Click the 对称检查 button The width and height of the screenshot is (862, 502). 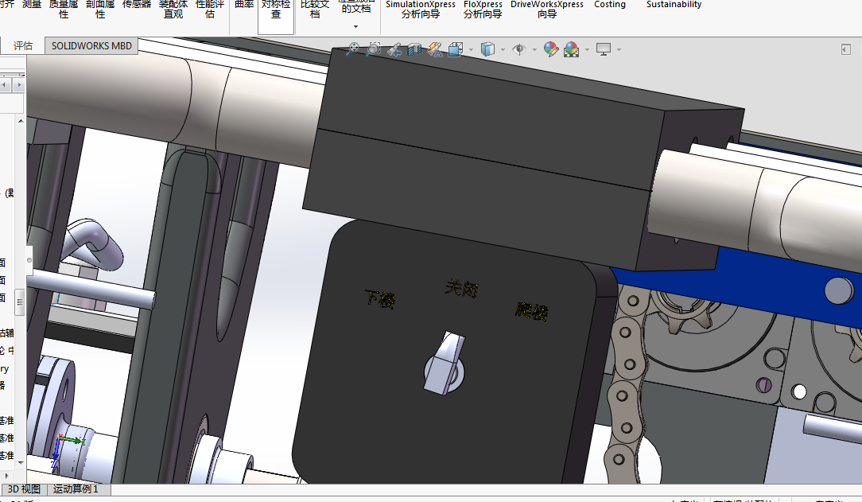click(x=276, y=10)
